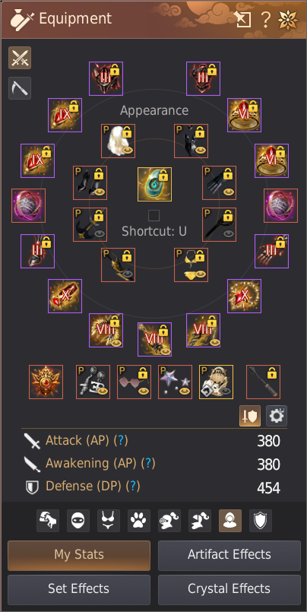307x612 pixels.
Task: Click the Artifact Effects button
Action: click(x=229, y=556)
